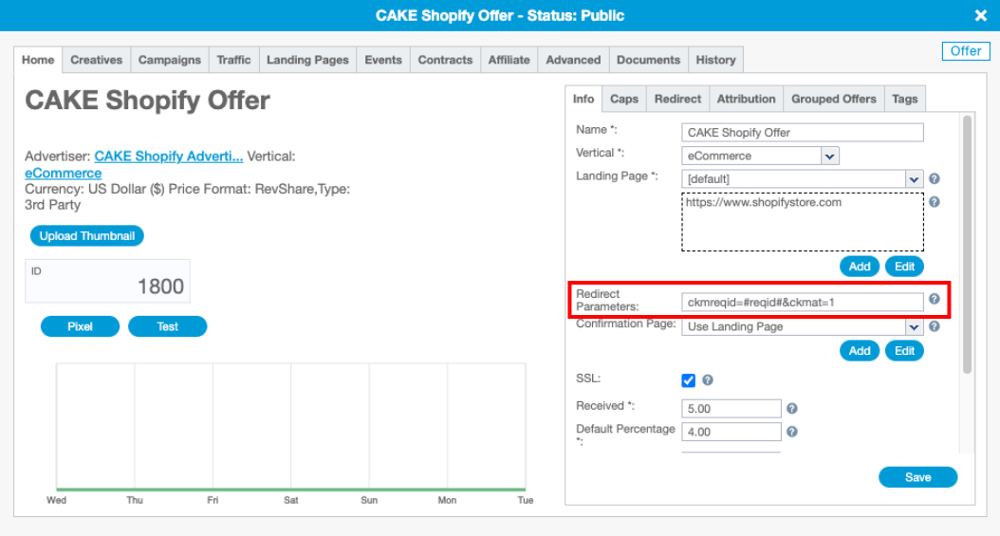
Task: Click Edit below the landing page URL
Action: 904,267
